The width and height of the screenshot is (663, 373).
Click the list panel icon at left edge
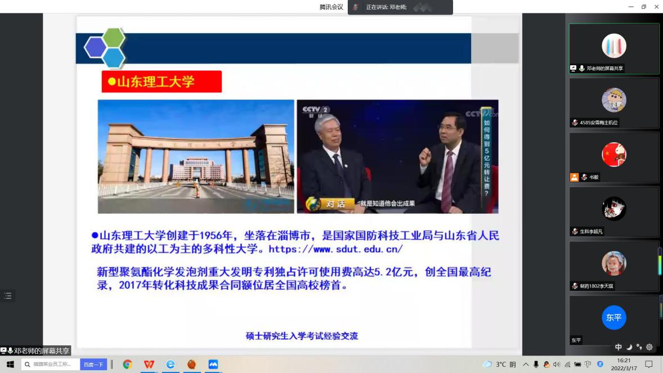[x=8, y=296]
